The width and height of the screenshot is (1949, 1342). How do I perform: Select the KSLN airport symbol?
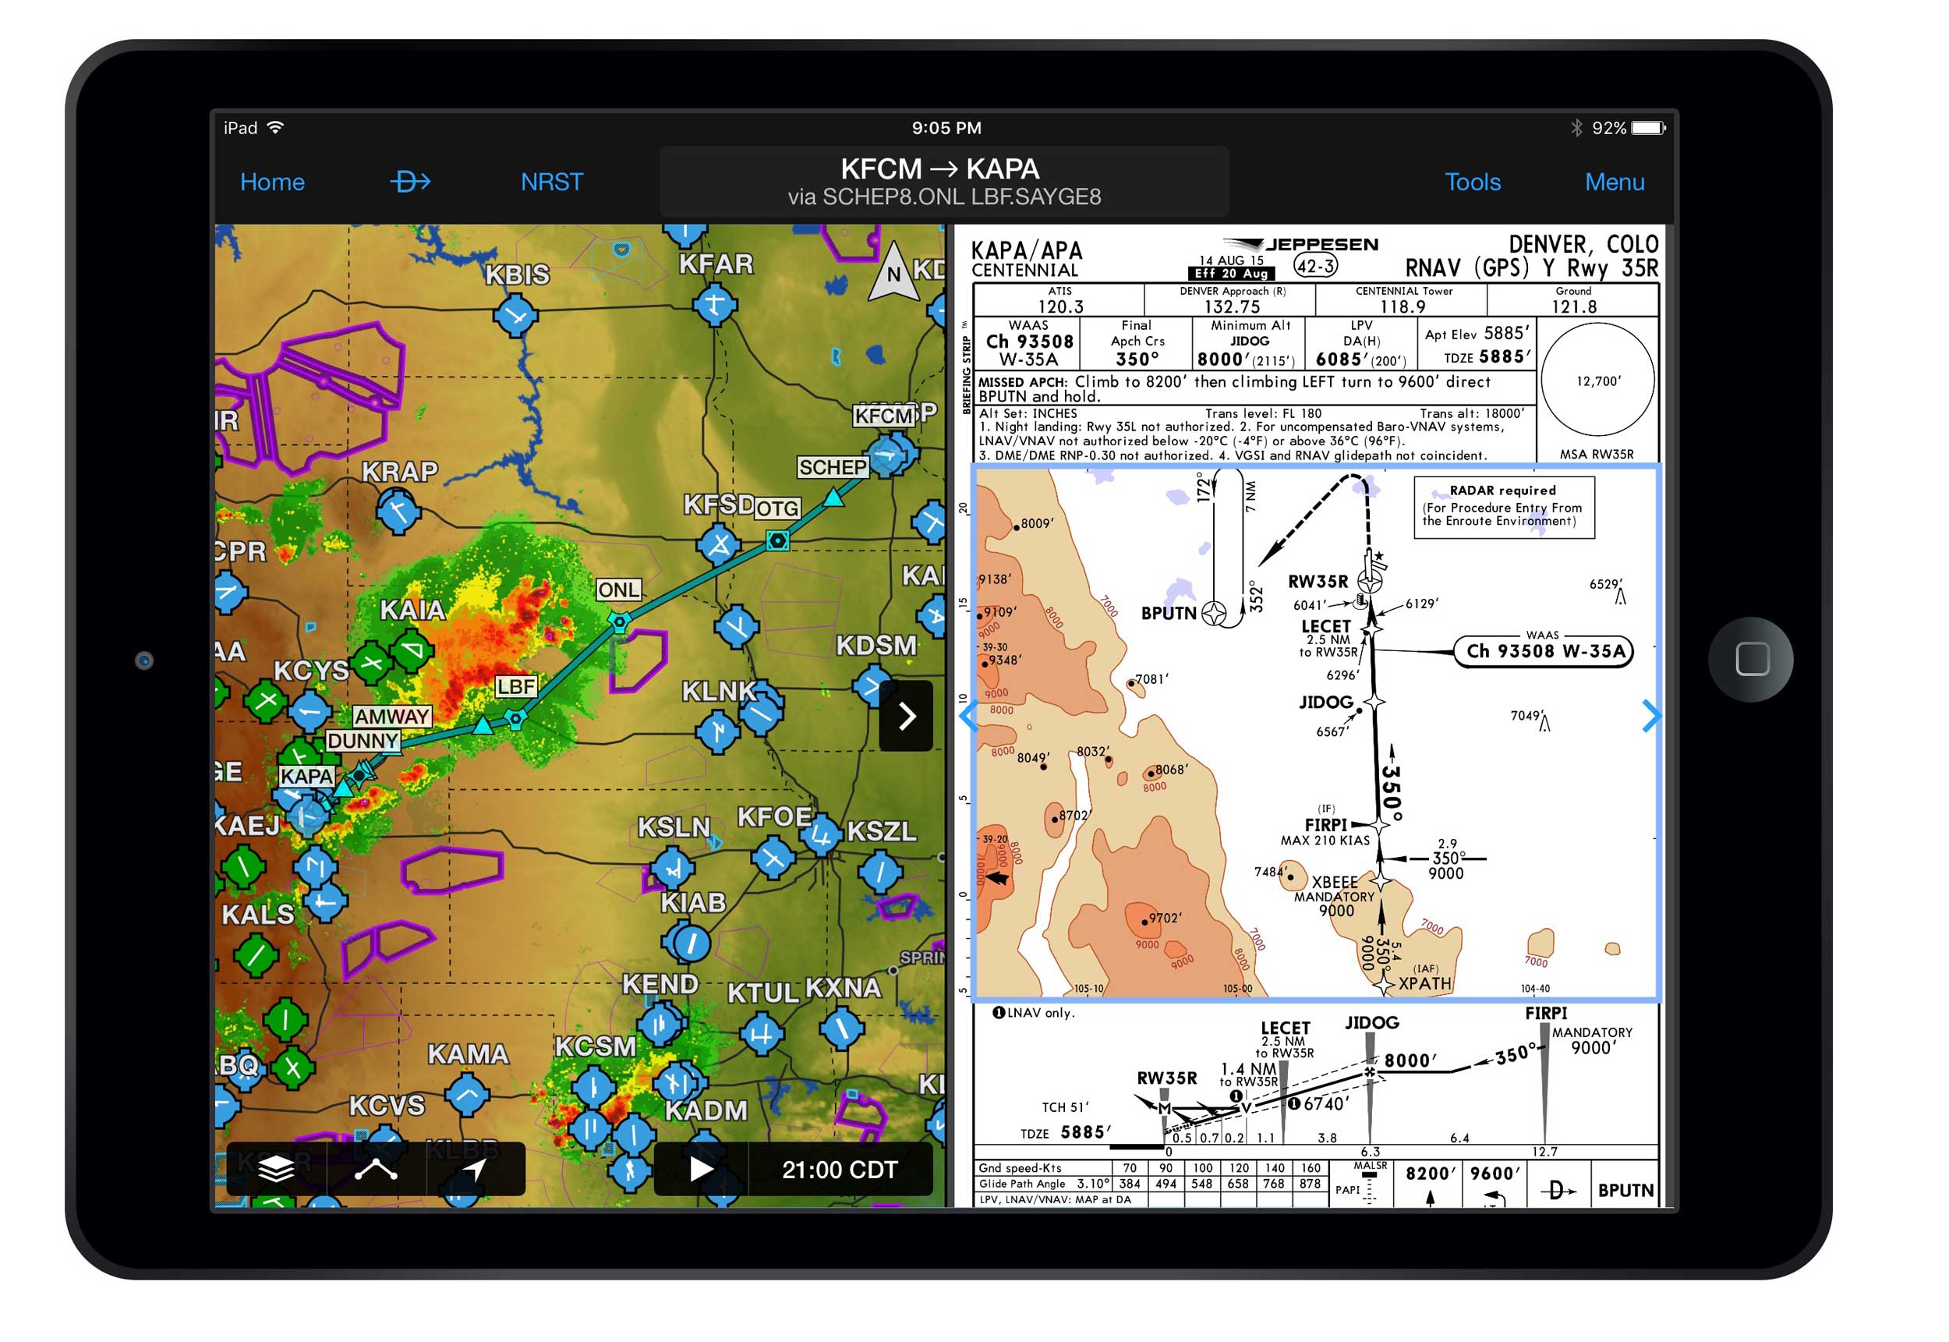(x=672, y=869)
